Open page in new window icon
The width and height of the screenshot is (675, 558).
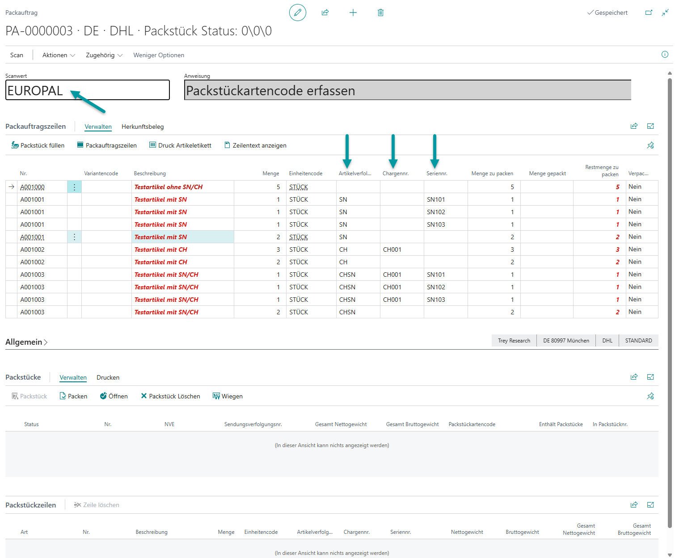pyautogui.click(x=649, y=13)
